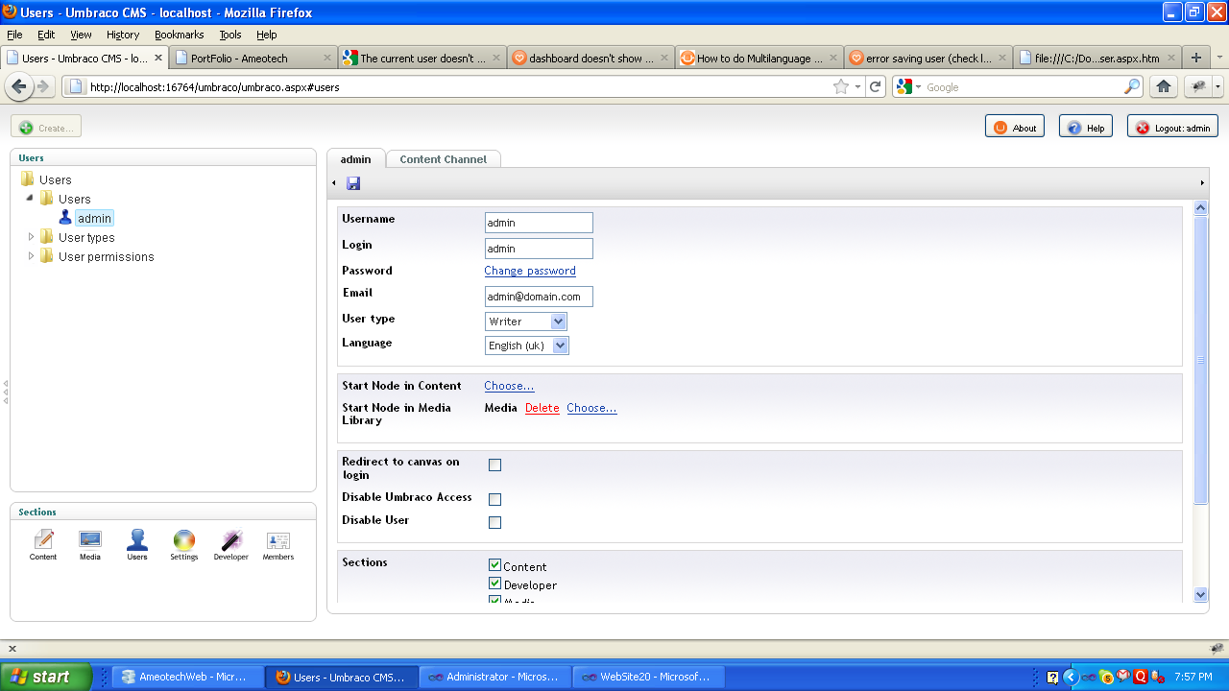Image resolution: width=1229 pixels, height=691 pixels.
Task: Switch to AmeotechWeb taskbar window
Action: pos(188,677)
